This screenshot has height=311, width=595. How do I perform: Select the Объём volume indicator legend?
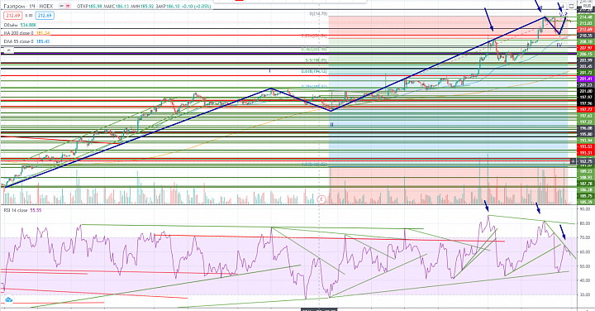20,25
